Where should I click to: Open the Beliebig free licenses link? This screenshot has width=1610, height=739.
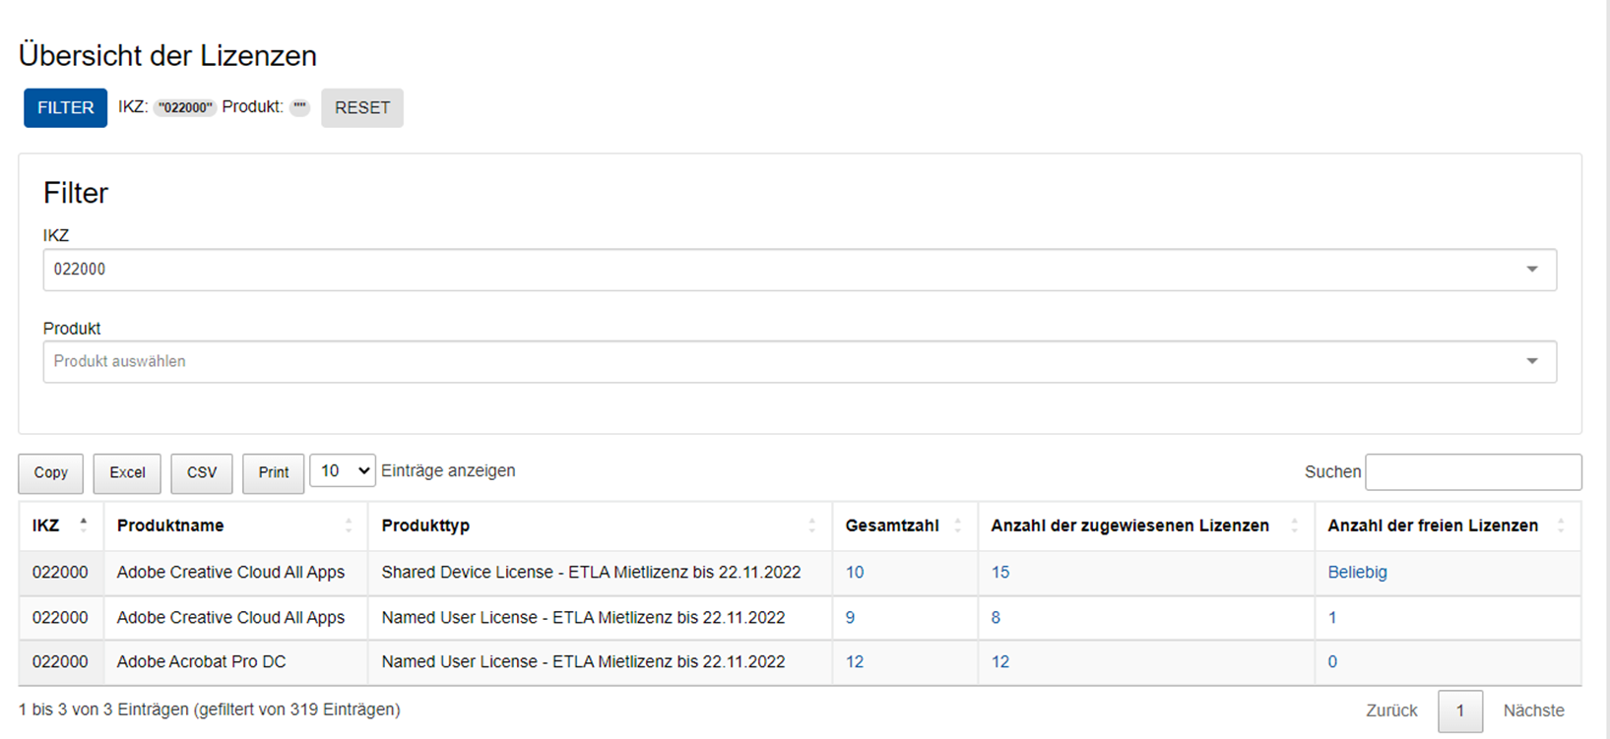(1357, 573)
